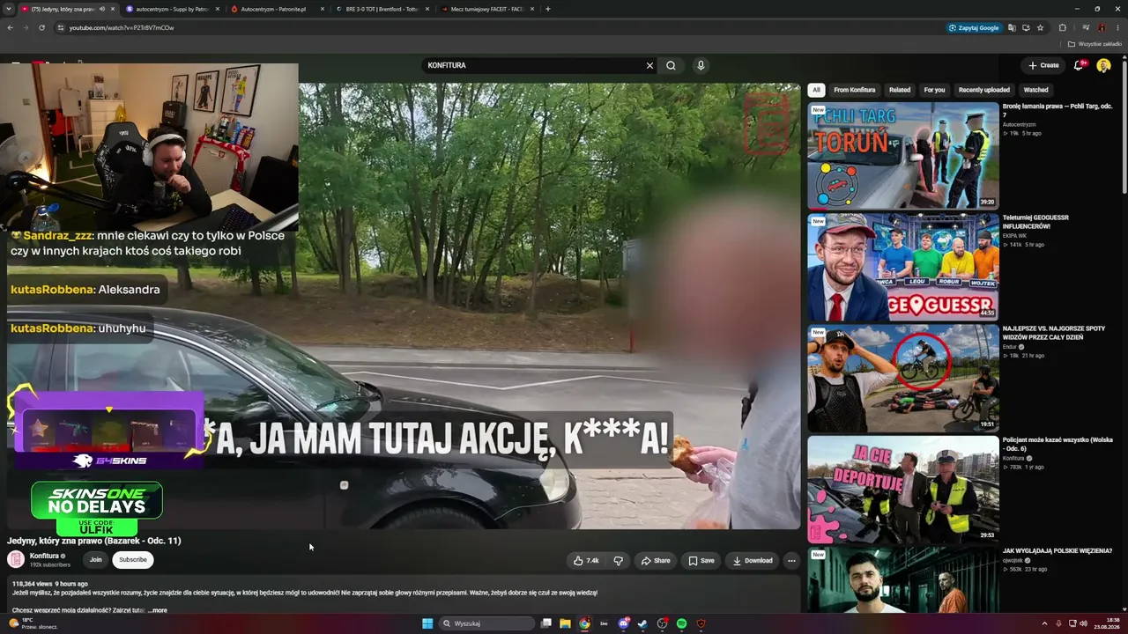Select the Related filter chip
Image resolution: width=1128 pixels, height=634 pixels.
(x=900, y=90)
